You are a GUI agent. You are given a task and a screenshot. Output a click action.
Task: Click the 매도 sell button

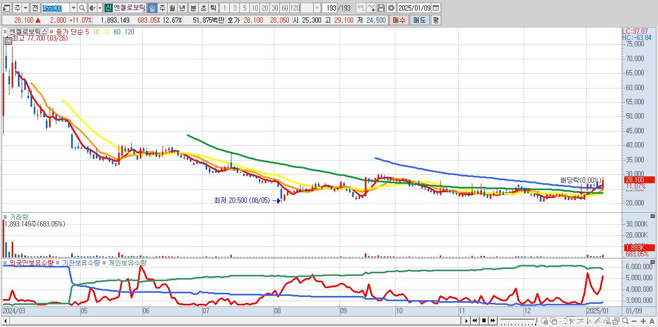[x=419, y=20]
